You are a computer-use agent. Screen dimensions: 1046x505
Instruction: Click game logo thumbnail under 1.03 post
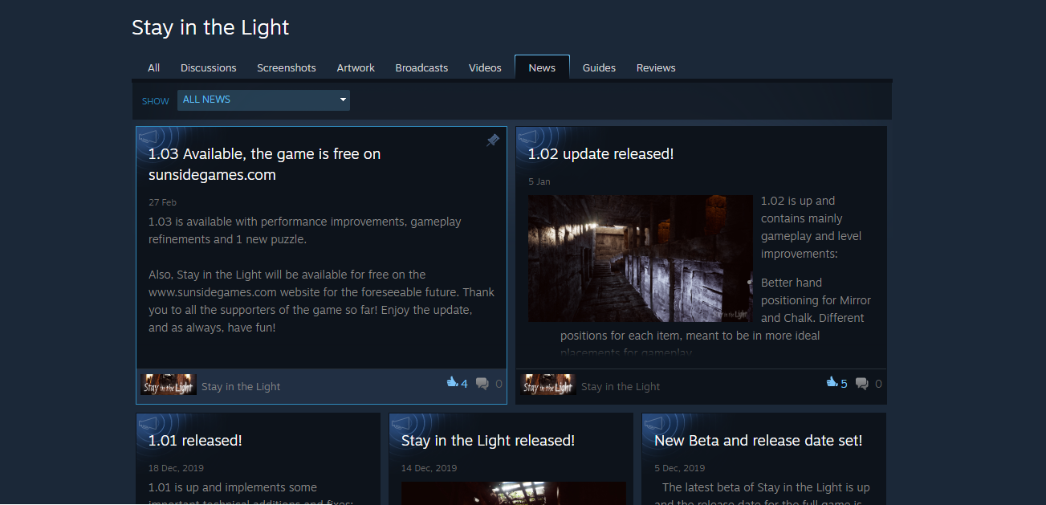click(x=169, y=385)
